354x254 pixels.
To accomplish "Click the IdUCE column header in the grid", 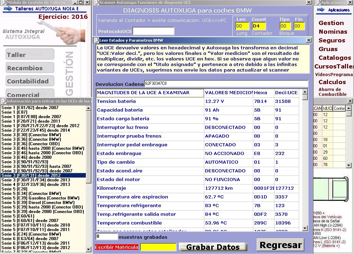I will click(328, 108).
